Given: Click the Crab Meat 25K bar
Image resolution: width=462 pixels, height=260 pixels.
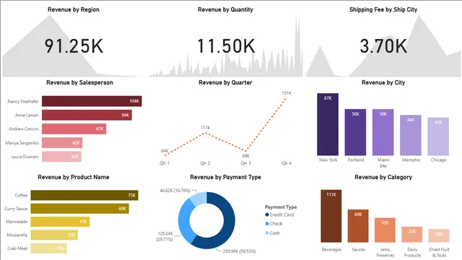Looking at the screenshot, I should (x=48, y=248).
